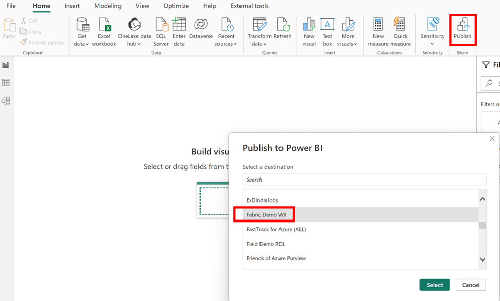Image resolution: width=500 pixels, height=301 pixels.
Task: Select the Home tab
Action: pos(42,6)
